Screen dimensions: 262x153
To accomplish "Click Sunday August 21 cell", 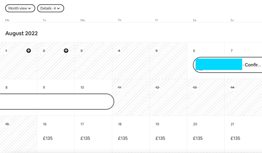I will 243,134.
